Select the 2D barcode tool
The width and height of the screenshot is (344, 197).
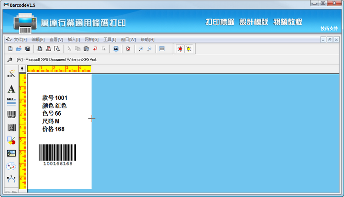11,128
